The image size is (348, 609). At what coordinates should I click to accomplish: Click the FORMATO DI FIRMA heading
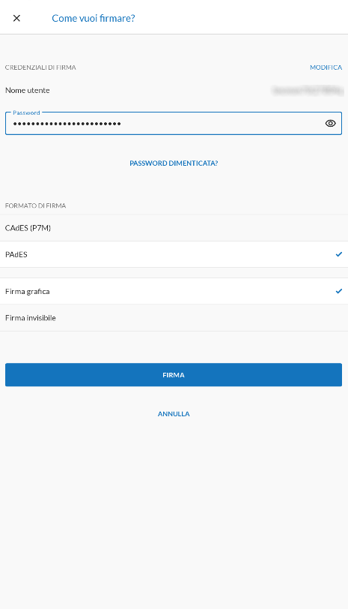tap(36, 205)
